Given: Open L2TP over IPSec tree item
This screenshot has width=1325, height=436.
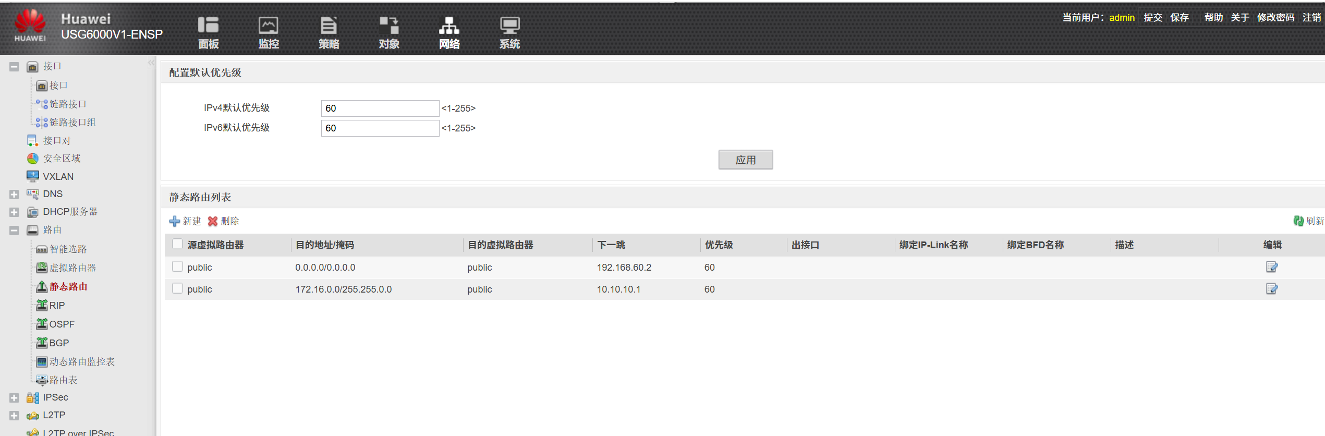Looking at the screenshot, I should pyautogui.click(x=78, y=432).
